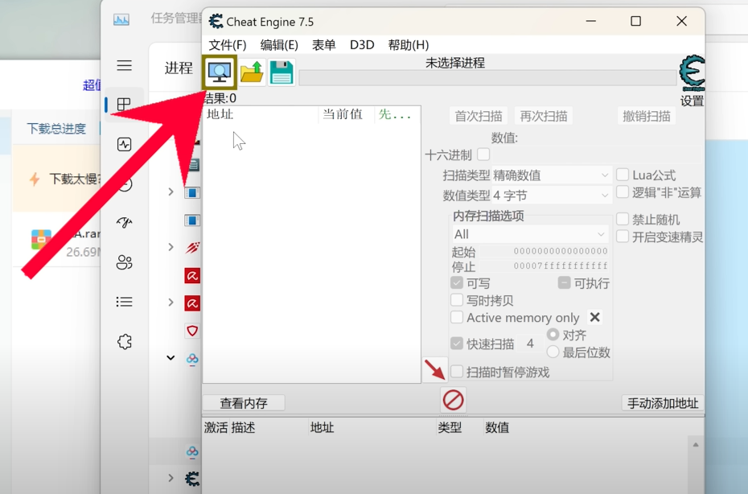Enable the Lua公式 checkbox
The width and height of the screenshot is (748, 494).
(x=623, y=174)
